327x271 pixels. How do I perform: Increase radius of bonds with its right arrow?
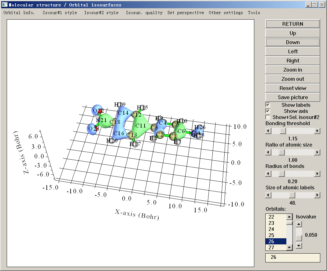[317, 174]
